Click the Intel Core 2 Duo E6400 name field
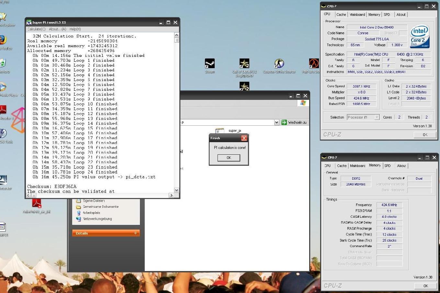The image size is (440, 293). (x=377, y=27)
